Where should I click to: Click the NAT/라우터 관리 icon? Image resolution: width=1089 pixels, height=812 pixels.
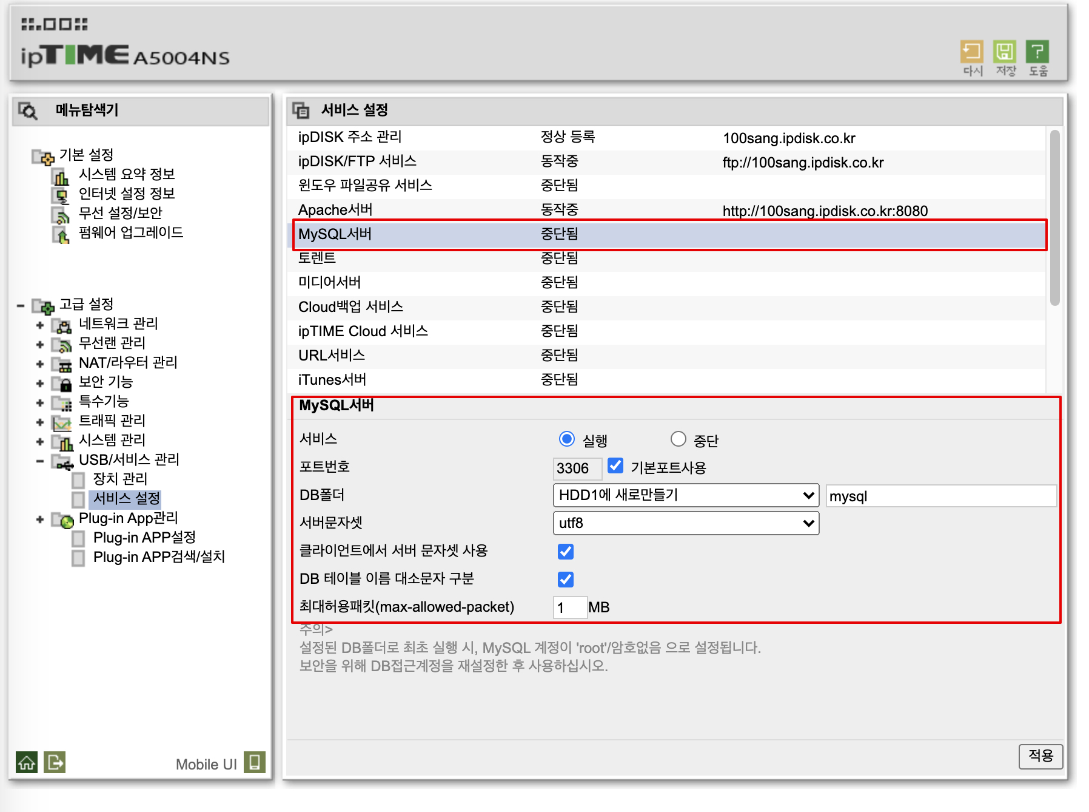click(x=62, y=365)
